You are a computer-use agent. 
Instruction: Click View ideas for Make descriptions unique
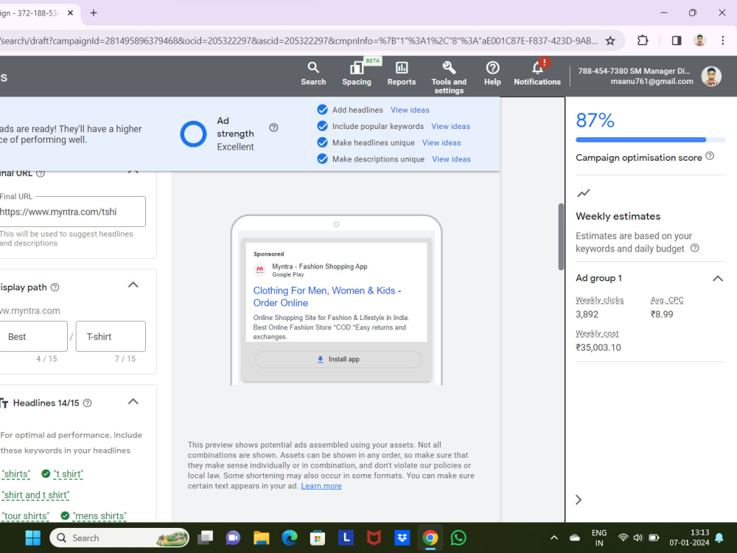[451, 159]
